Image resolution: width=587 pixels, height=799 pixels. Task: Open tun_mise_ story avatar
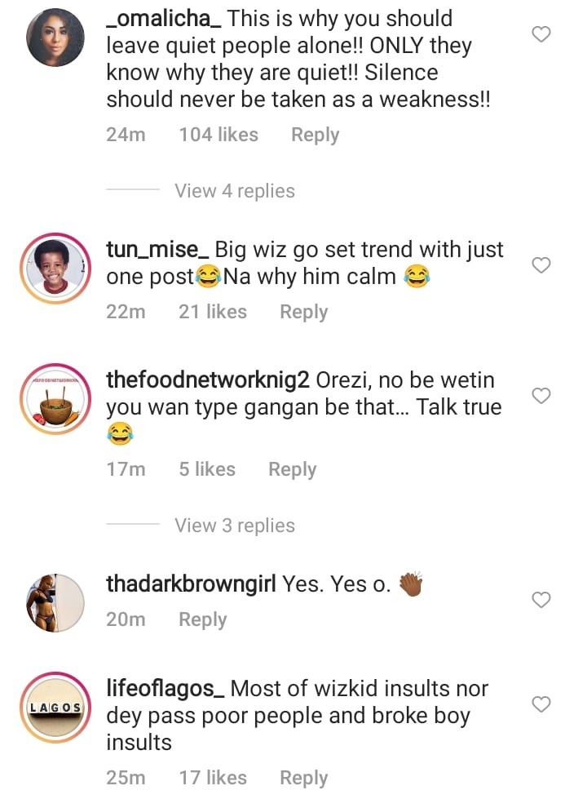55,269
